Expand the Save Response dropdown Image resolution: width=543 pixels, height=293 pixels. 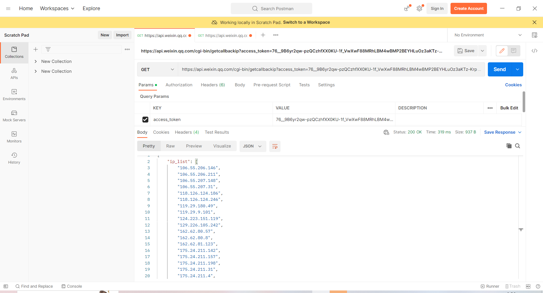point(503,132)
